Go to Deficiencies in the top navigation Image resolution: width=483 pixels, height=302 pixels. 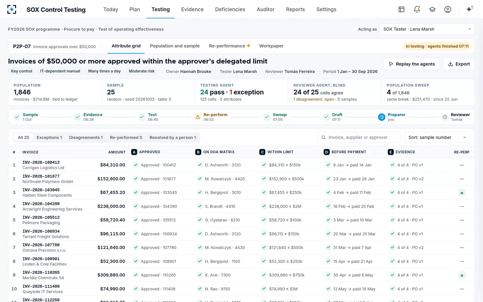(230, 9)
